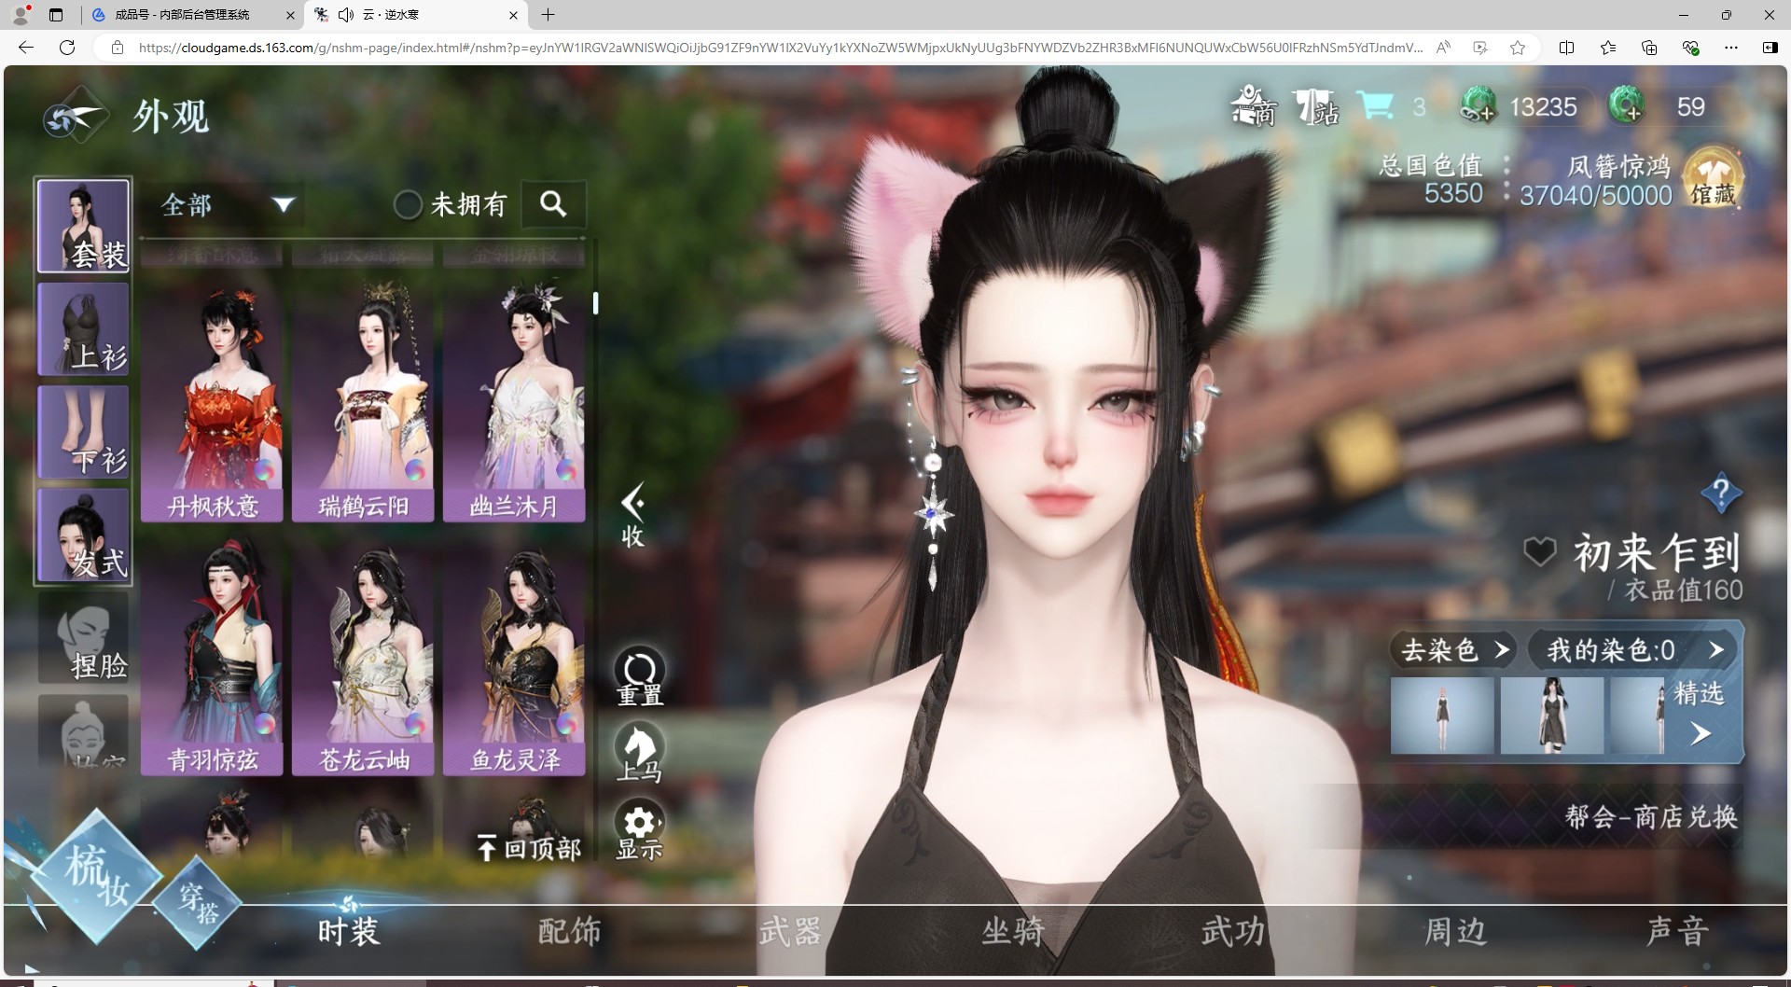The width and height of the screenshot is (1791, 987).
Task: Select the 瑞鹤云阳 outfit card
Action: (363, 401)
